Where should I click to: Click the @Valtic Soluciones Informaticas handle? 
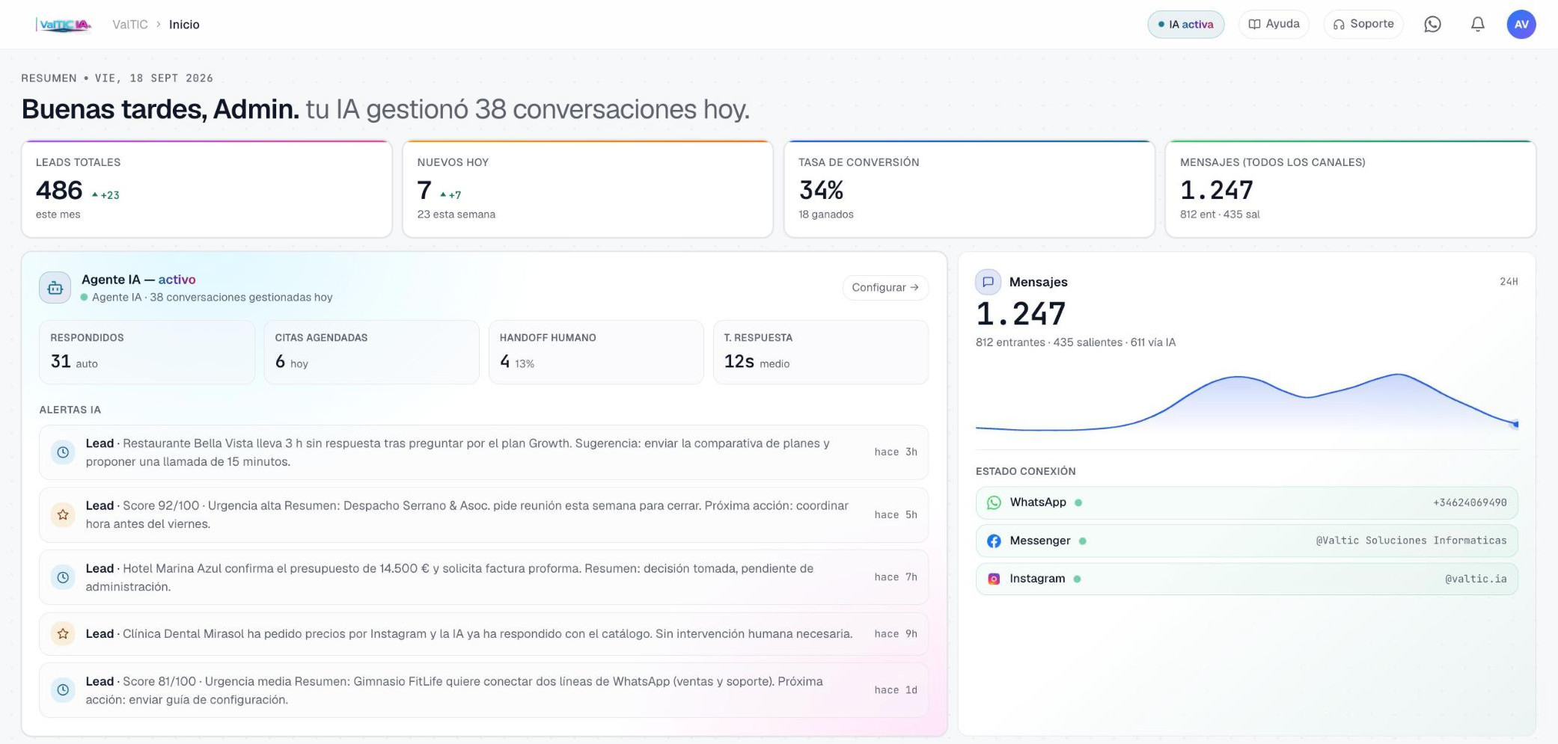coord(1411,541)
